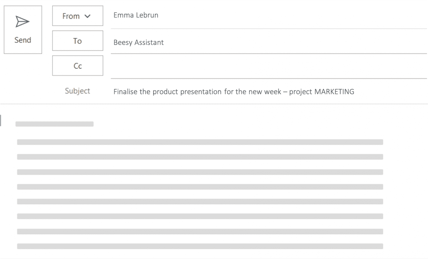Image resolution: width=428 pixels, height=259 pixels.
Task: Open the From dropdown chevron
Action: (x=88, y=16)
